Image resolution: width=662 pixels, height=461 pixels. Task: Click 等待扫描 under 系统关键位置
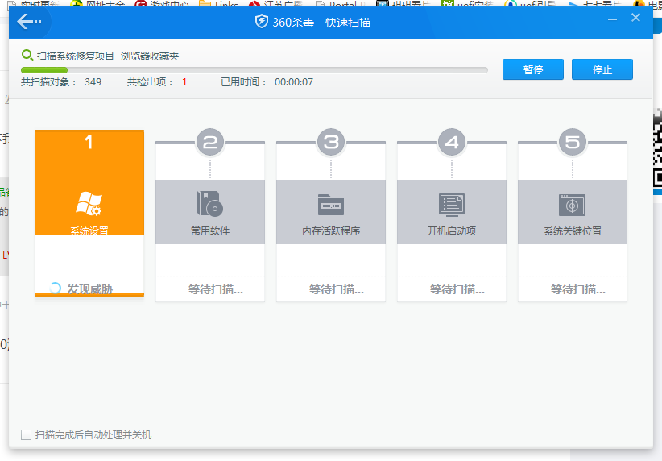tap(578, 289)
